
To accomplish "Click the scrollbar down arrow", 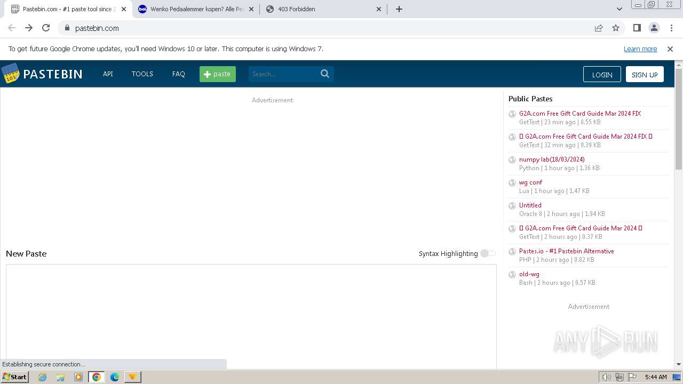I will tap(678, 364).
